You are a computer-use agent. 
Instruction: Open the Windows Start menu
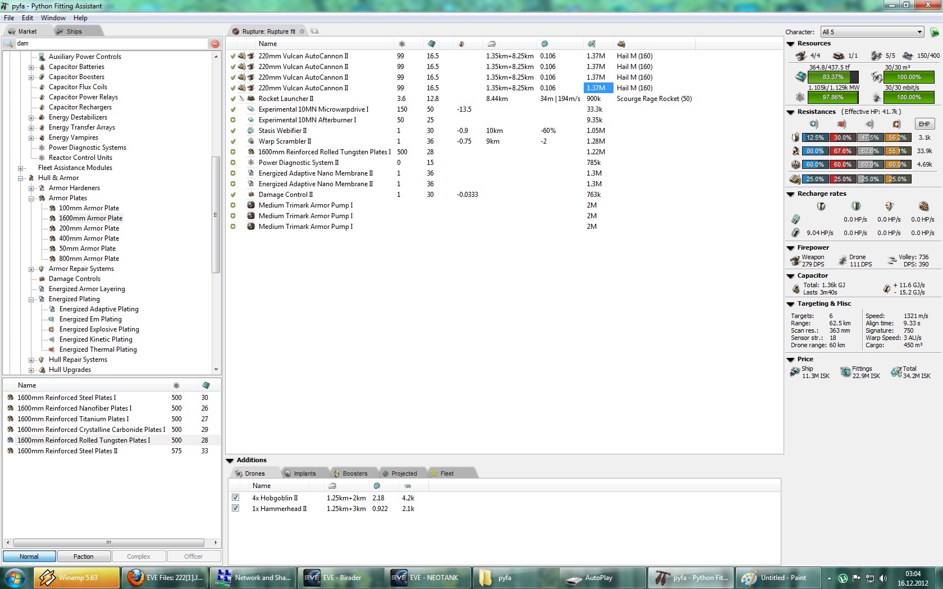tap(15, 578)
